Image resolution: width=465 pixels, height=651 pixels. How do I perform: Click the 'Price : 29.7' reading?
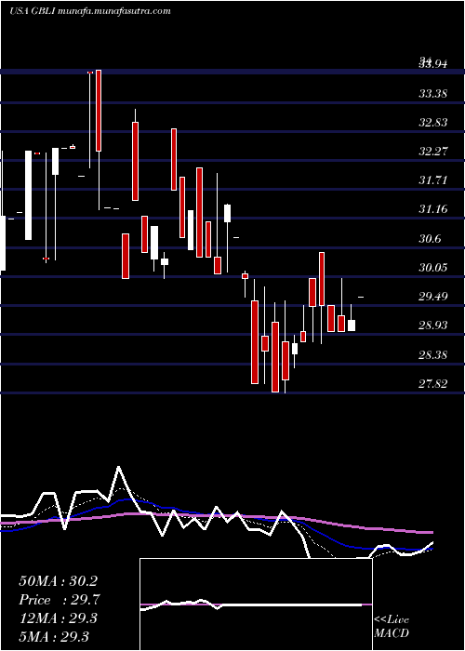60,600
